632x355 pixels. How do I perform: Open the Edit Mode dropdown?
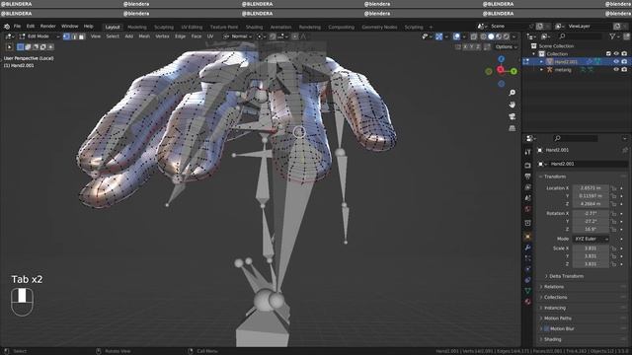coord(39,36)
